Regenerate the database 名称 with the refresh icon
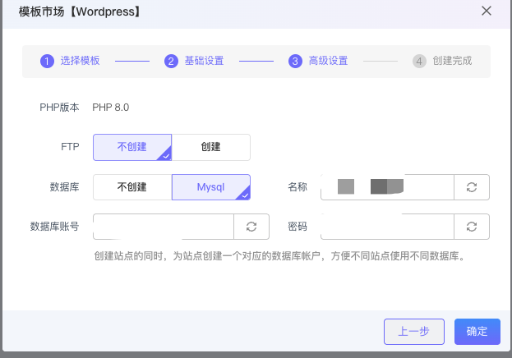 click(472, 187)
